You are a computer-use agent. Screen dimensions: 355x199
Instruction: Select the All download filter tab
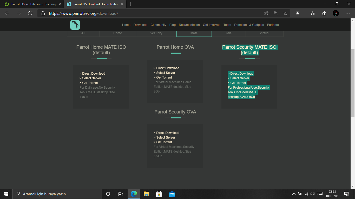point(83,33)
